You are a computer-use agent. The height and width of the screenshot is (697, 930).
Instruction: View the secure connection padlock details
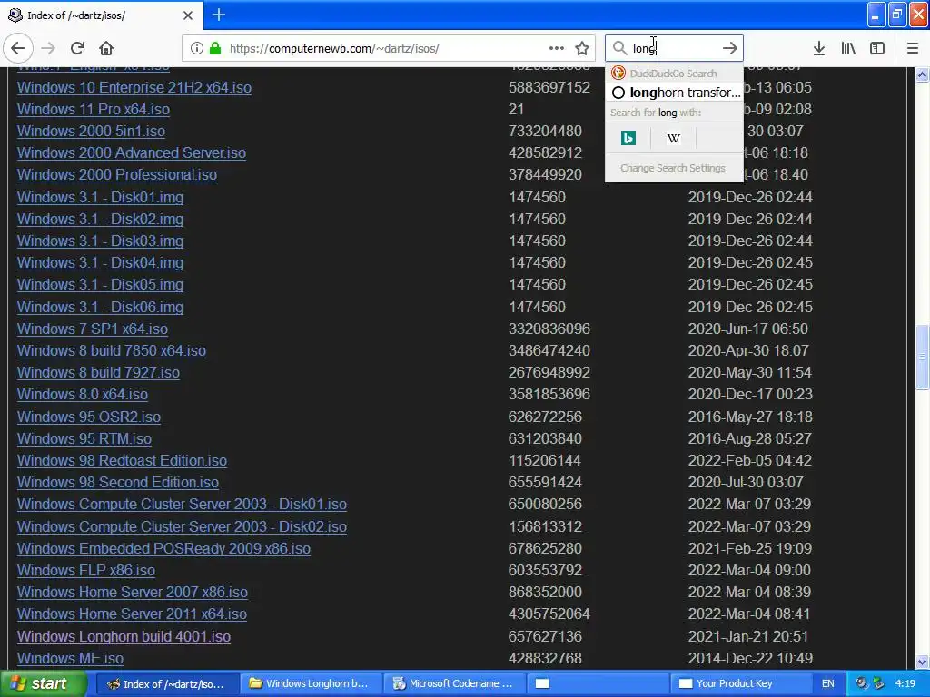coord(215,48)
